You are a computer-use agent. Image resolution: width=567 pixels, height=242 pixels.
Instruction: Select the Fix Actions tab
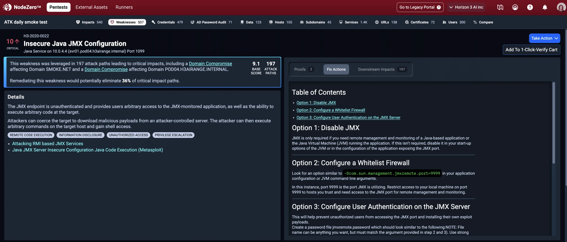(336, 69)
